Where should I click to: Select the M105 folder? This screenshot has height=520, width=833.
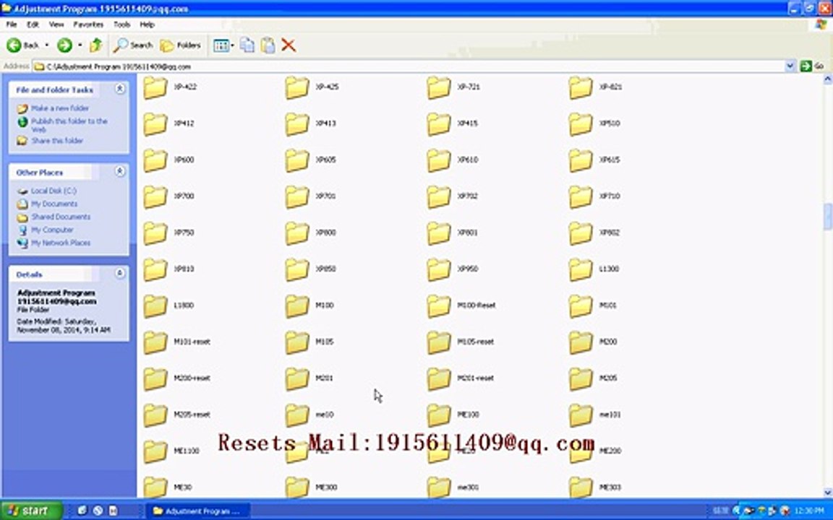click(309, 342)
